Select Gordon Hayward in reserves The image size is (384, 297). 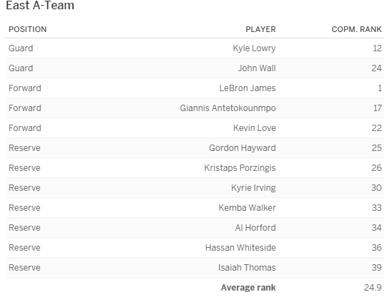point(242,148)
